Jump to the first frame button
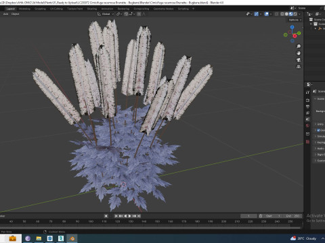The width and height of the screenshot is (325, 243). [x=116, y=216]
